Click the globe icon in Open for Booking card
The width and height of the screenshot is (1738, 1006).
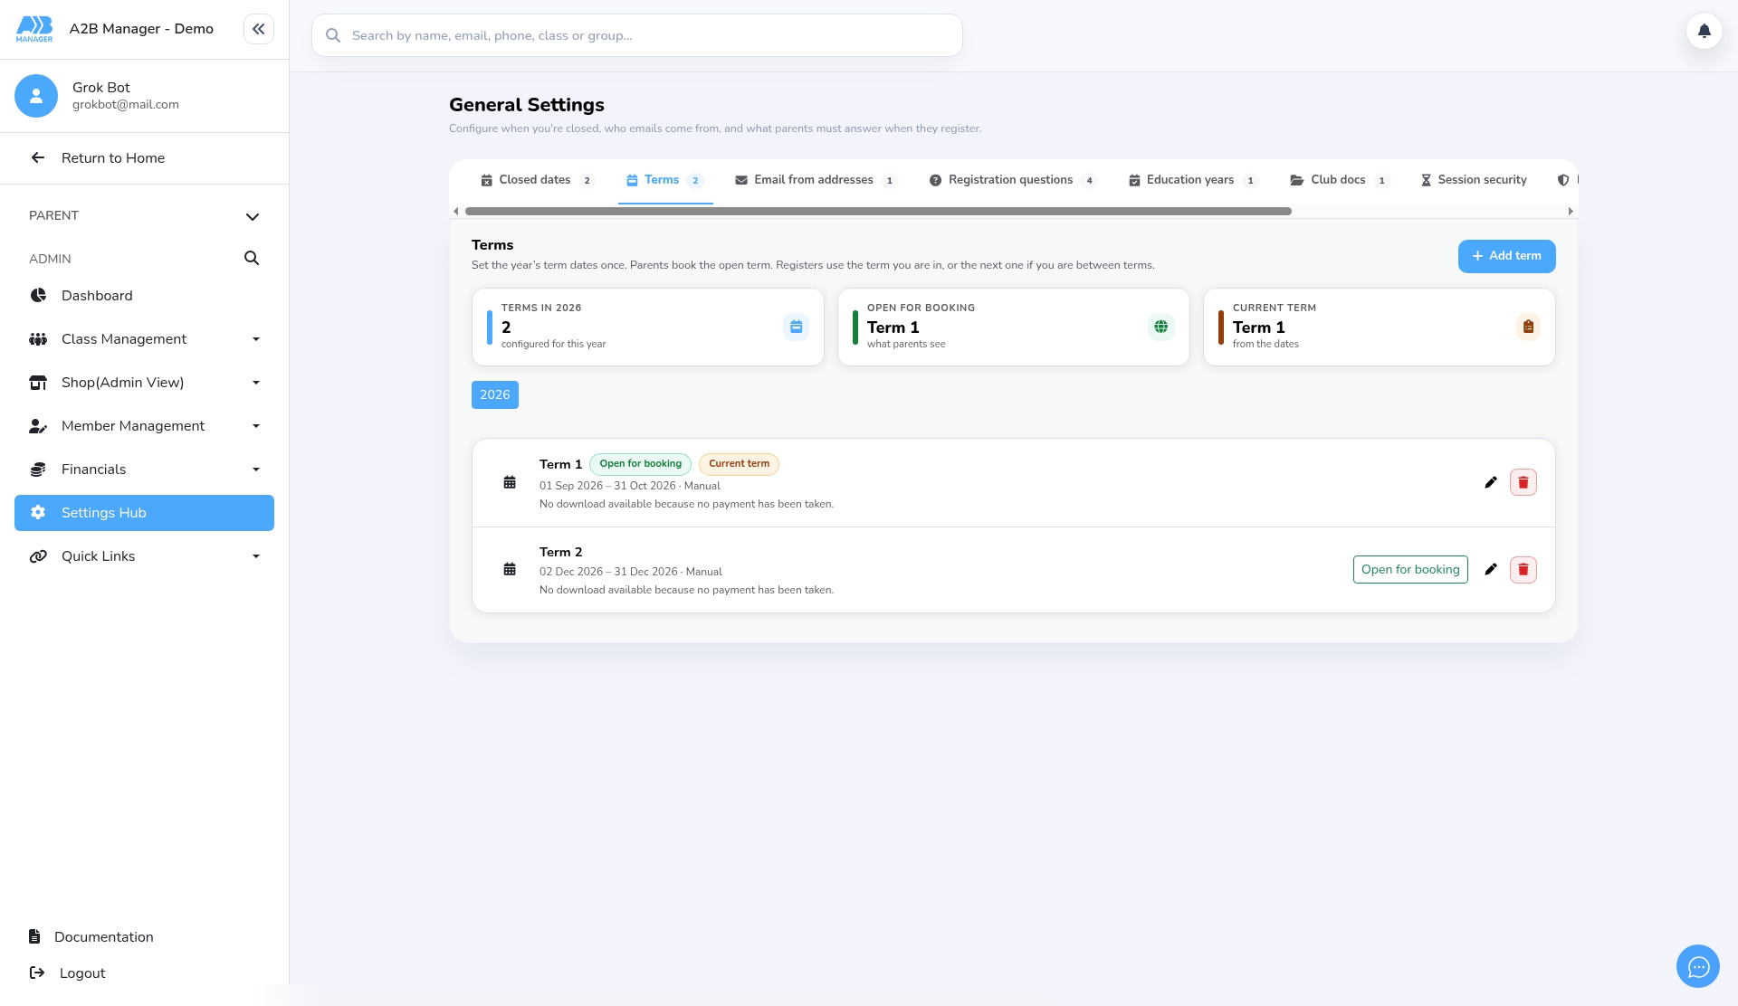(x=1160, y=327)
